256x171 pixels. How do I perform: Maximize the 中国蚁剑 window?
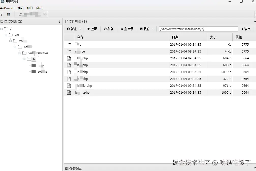pyautogui.click(x=241, y=1)
